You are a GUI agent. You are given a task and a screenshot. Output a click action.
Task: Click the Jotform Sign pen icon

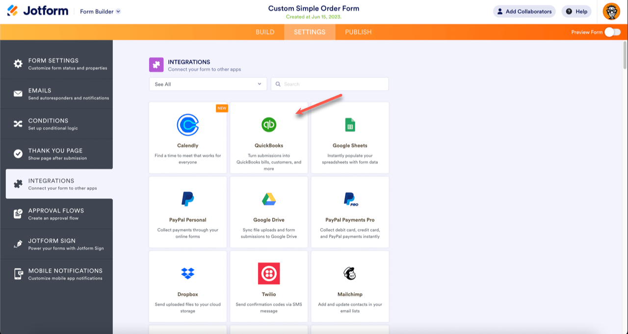(x=18, y=244)
